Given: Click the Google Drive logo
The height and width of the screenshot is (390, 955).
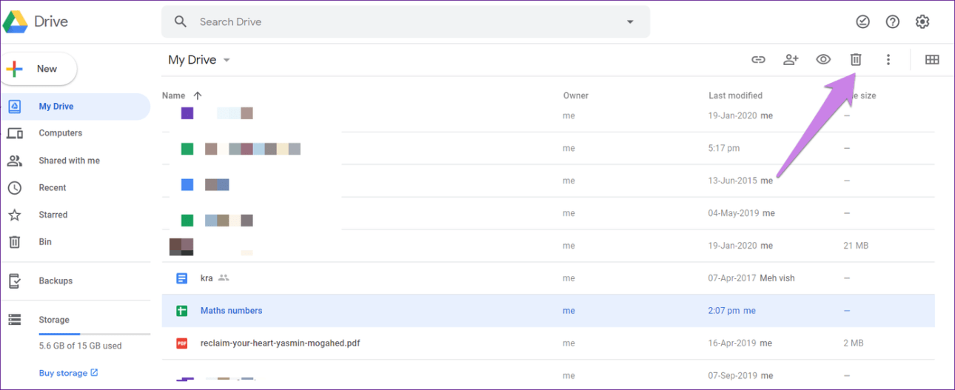Looking at the screenshot, I should 36,22.
